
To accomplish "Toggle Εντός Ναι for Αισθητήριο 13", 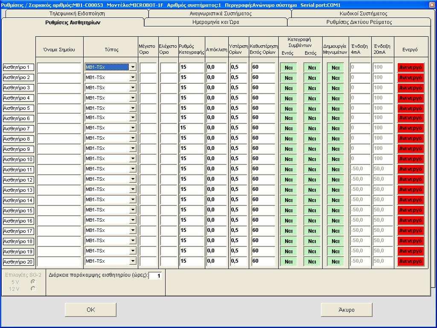I will pos(288,190).
